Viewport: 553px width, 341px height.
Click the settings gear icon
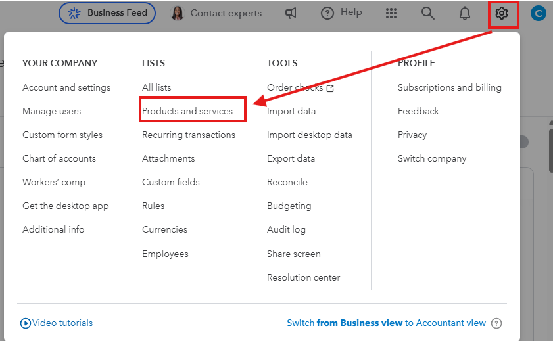coord(502,13)
